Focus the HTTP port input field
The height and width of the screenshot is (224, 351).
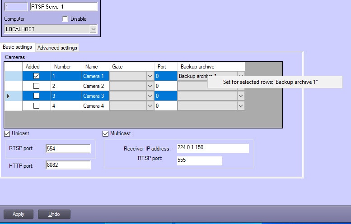point(68,165)
